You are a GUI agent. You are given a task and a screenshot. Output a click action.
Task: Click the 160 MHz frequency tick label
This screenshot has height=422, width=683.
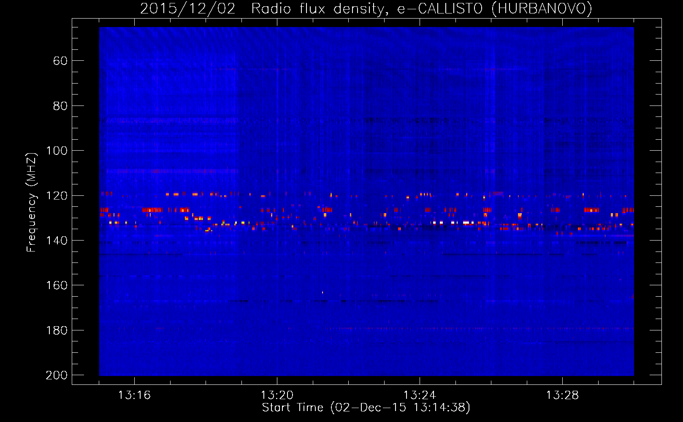tap(57, 286)
